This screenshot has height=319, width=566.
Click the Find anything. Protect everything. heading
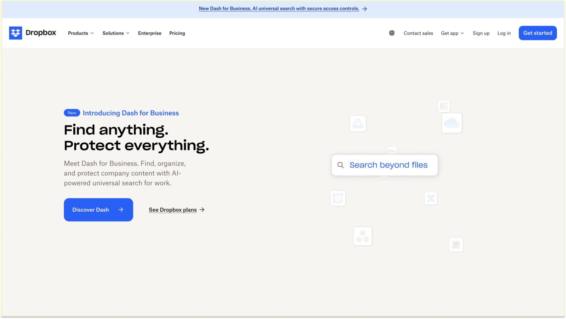(136, 138)
